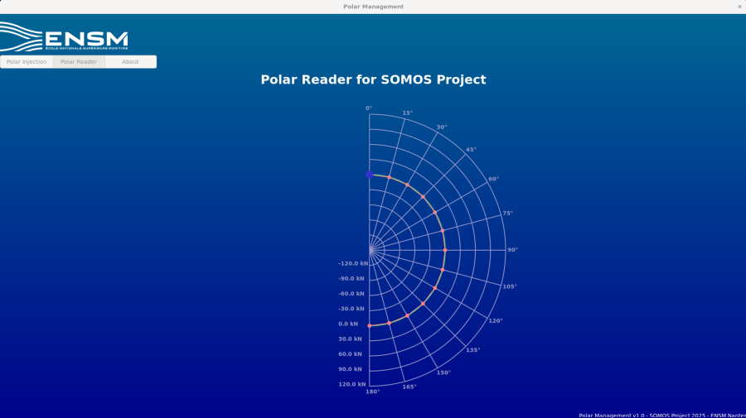Click the -120.0 kN axis label

pyautogui.click(x=353, y=263)
